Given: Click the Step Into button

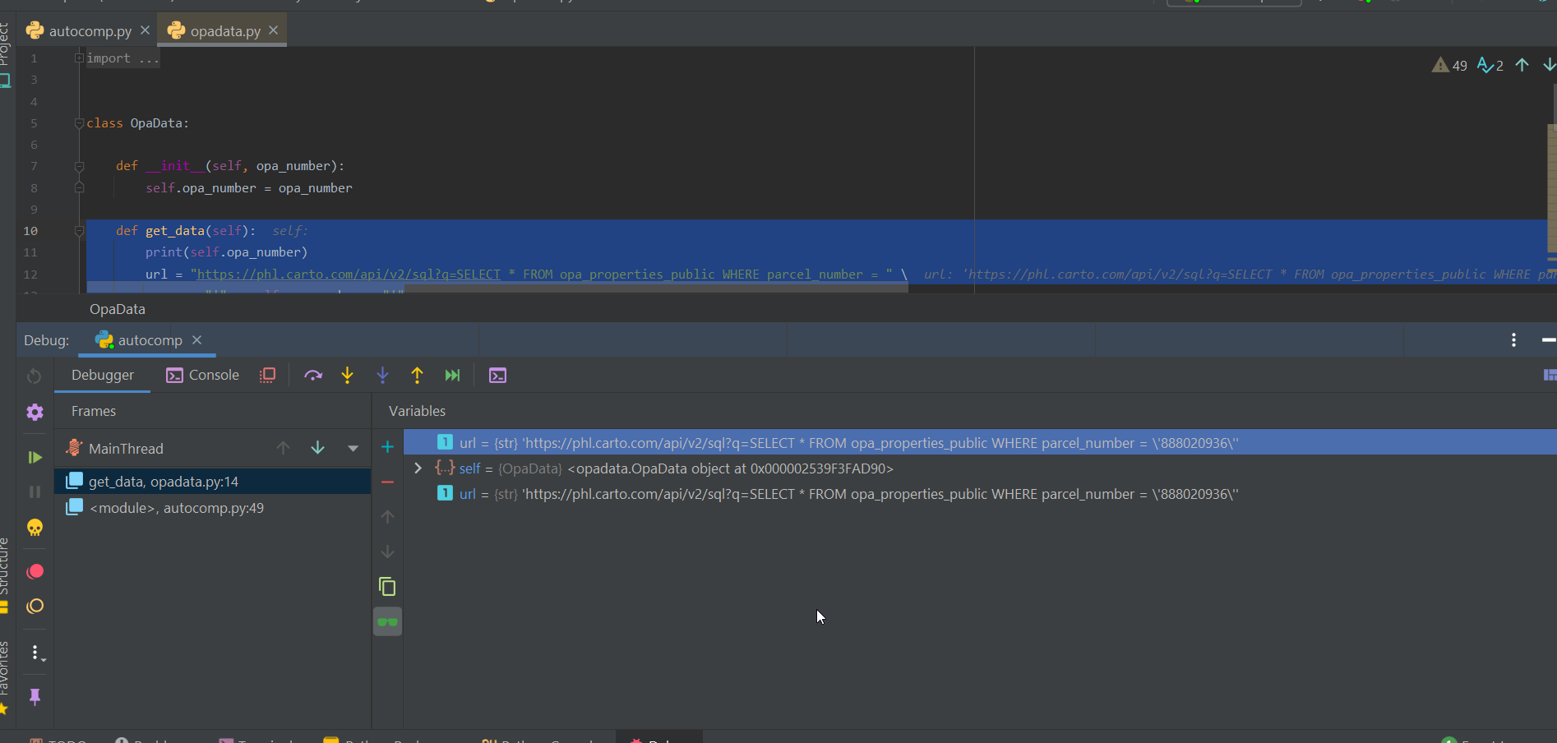Looking at the screenshot, I should point(348,375).
